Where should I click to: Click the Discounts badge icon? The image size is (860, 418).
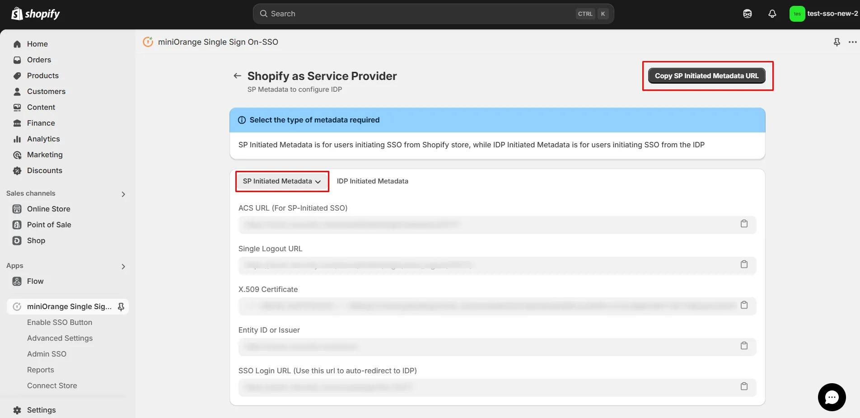click(17, 170)
